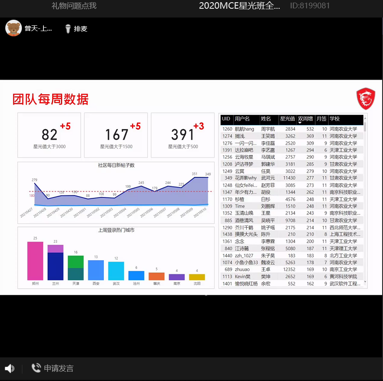
Task: Click the 排麦 label
Action: (81, 29)
